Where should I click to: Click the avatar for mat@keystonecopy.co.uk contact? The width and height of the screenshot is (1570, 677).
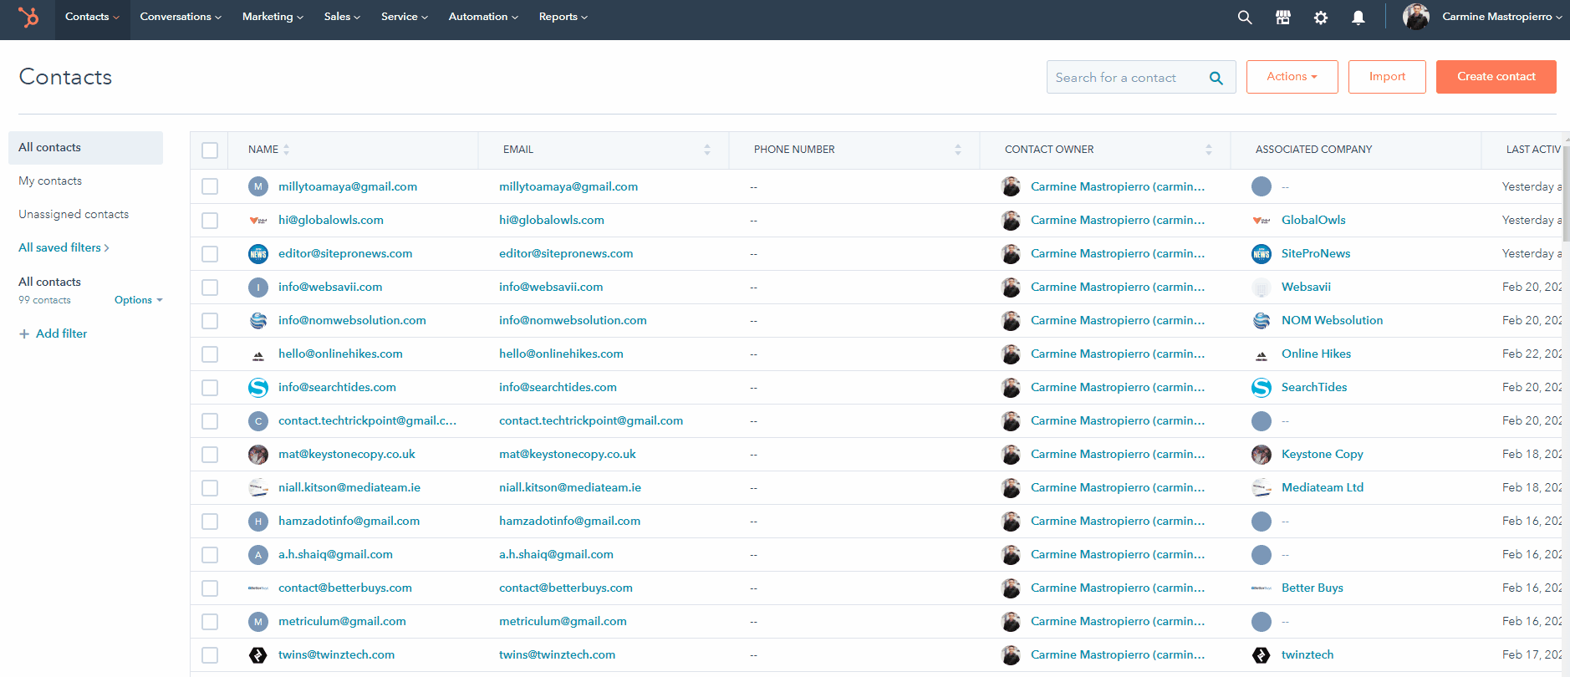pos(258,455)
